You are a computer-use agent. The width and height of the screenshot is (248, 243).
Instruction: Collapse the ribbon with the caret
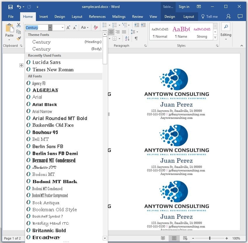[x=242, y=46]
